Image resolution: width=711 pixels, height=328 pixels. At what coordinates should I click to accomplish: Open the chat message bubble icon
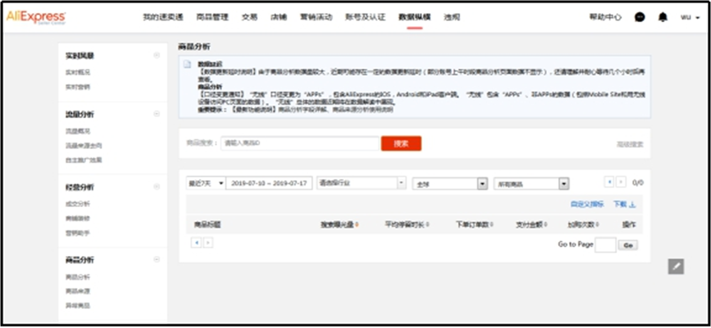640,17
